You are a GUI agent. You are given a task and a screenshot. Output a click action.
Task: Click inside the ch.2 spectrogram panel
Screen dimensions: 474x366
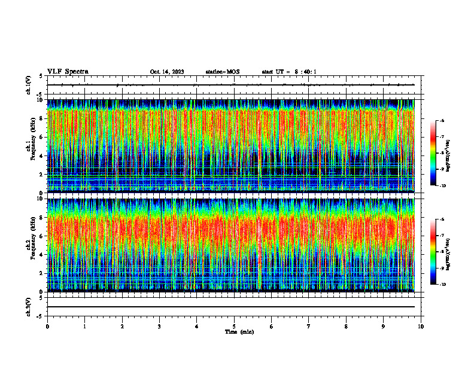[x=230, y=245]
